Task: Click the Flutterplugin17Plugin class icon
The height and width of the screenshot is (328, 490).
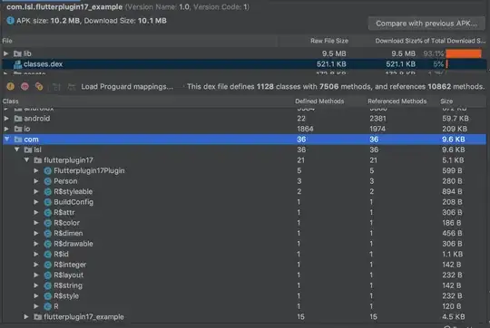Action: point(47,170)
